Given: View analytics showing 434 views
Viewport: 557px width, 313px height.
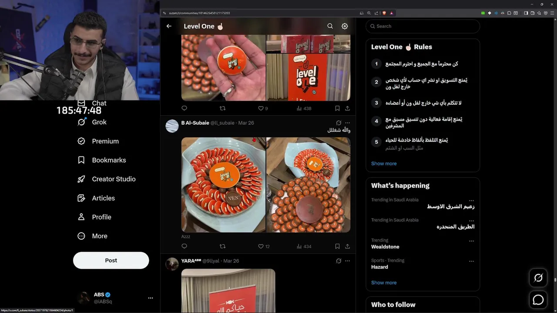Looking at the screenshot, I should (x=304, y=246).
